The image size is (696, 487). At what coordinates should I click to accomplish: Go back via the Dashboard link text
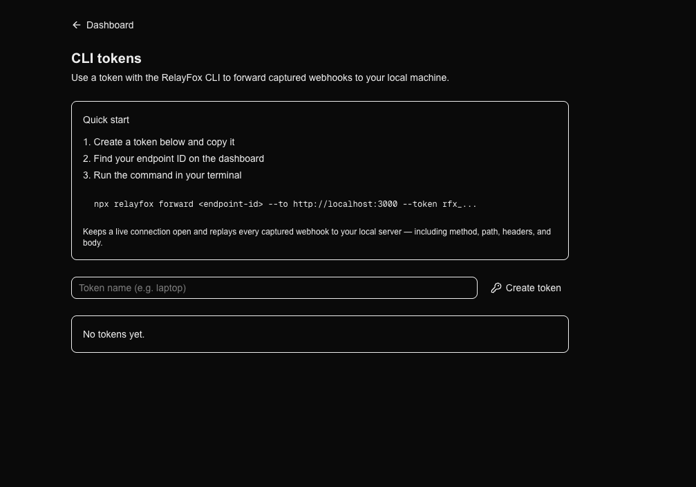[x=110, y=26]
